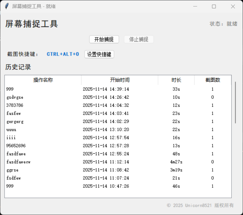The height and width of the screenshot is (215, 243).
Task: Click the 2025-11-14 11:07:24 start time
Action: 106,178
